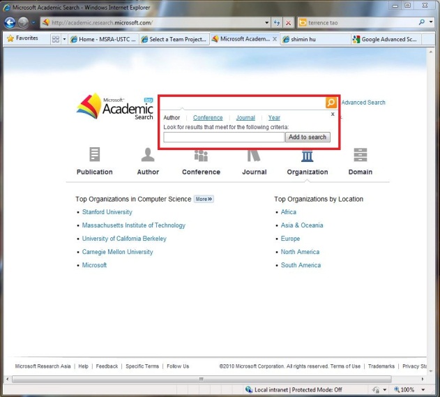
Task: Open the Follow Us footer link
Action: (178, 366)
